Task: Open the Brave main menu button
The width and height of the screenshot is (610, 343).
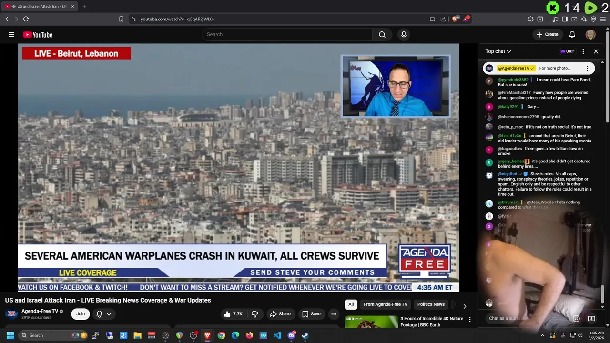Action: click(603, 19)
